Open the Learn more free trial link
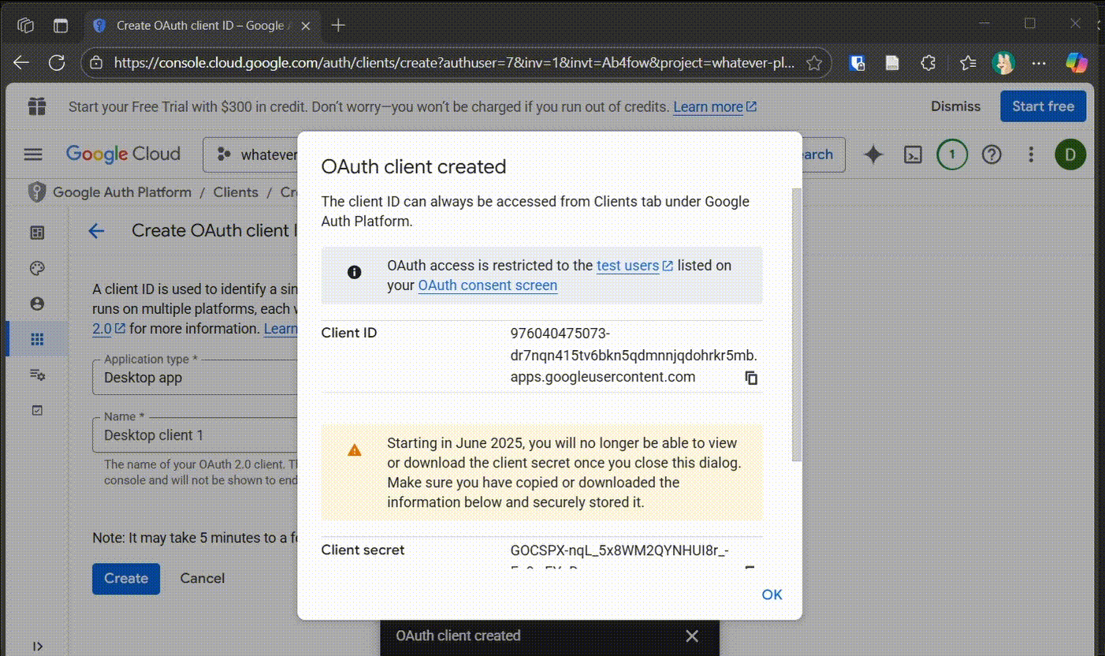Viewport: 1105px width, 656px height. coord(715,107)
